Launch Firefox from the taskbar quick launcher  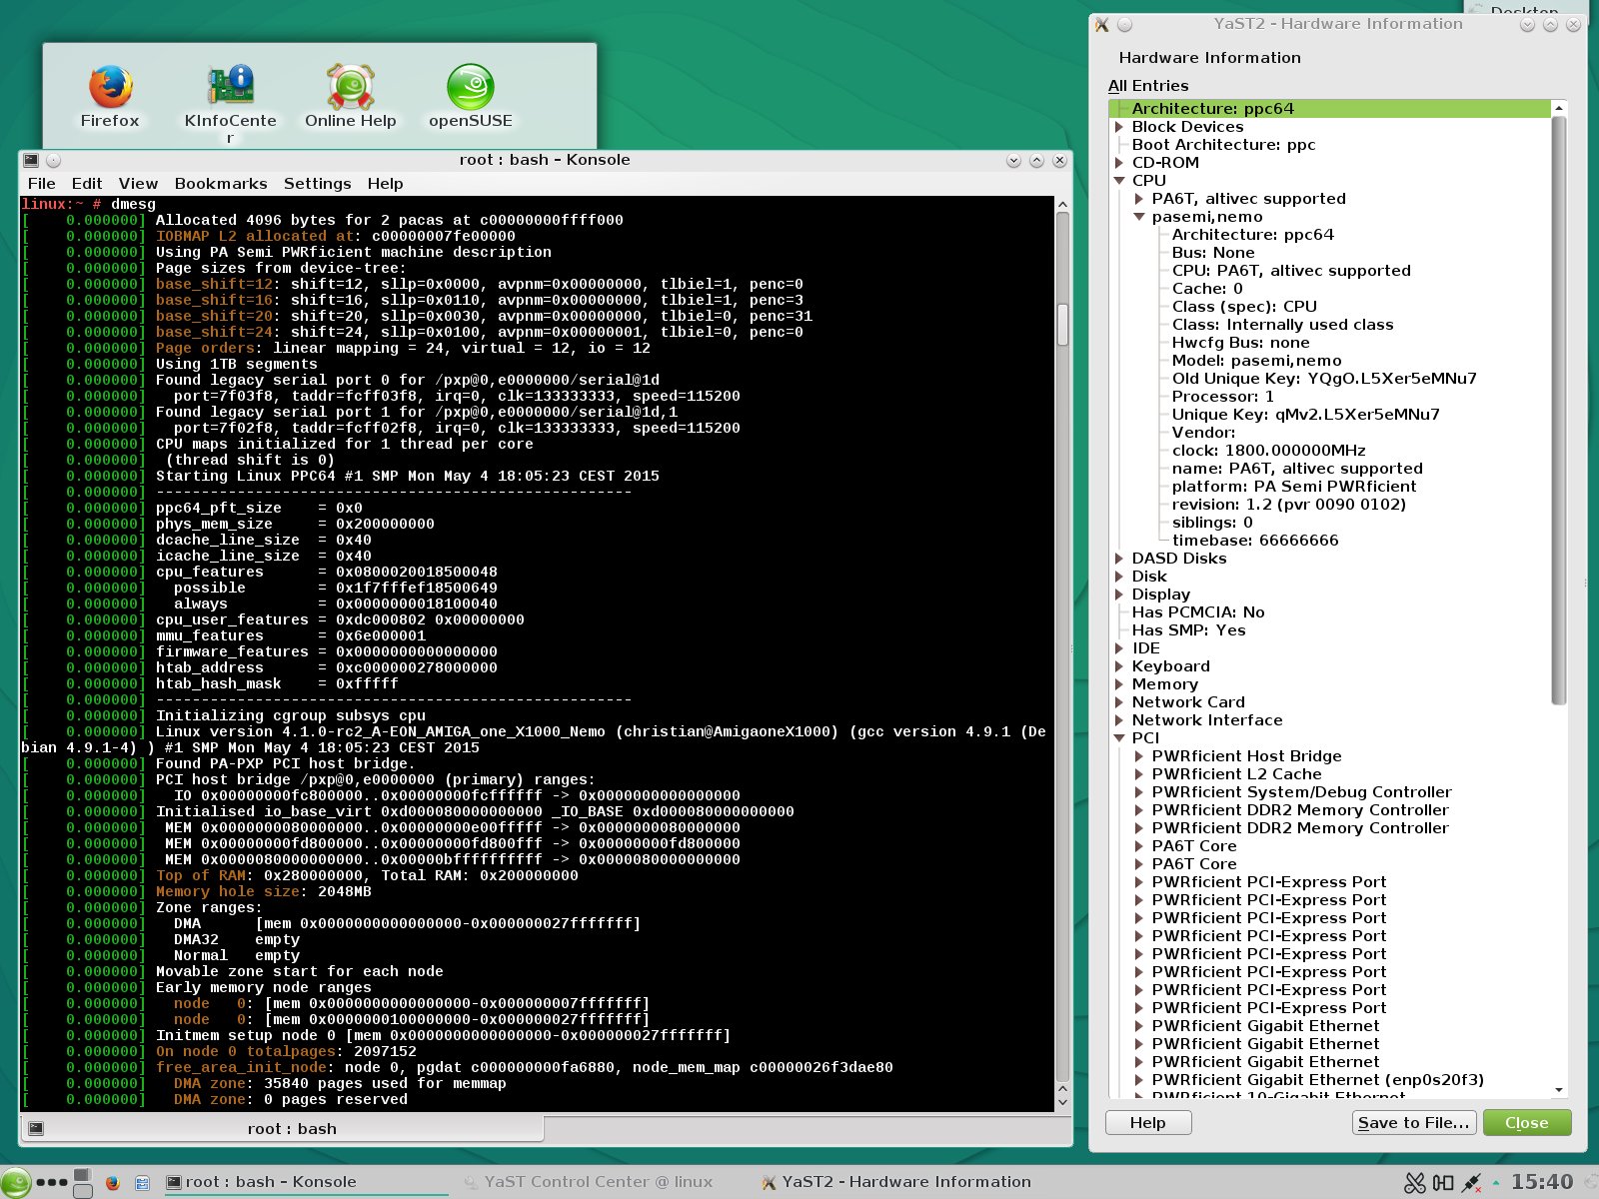click(112, 1182)
